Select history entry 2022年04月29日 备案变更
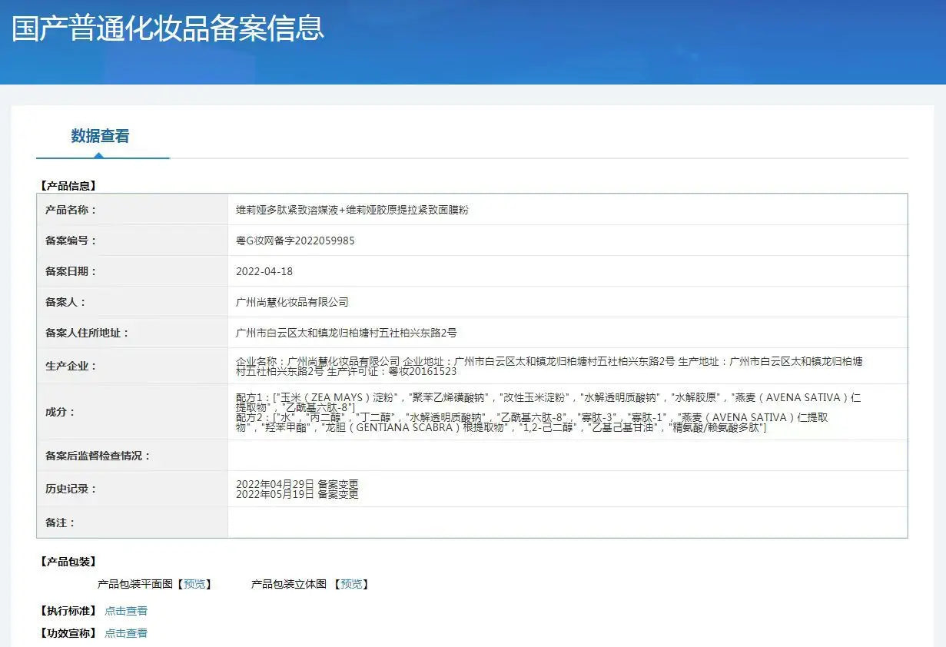Image resolution: width=946 pixels, height=647 pixels. 297,484
